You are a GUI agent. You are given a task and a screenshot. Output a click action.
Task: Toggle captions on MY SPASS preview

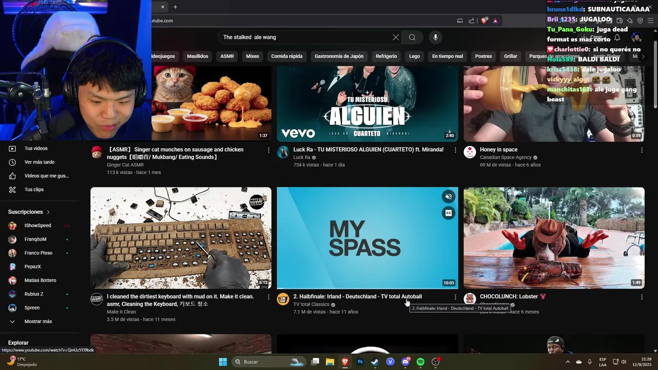click(x=449, y=213)
